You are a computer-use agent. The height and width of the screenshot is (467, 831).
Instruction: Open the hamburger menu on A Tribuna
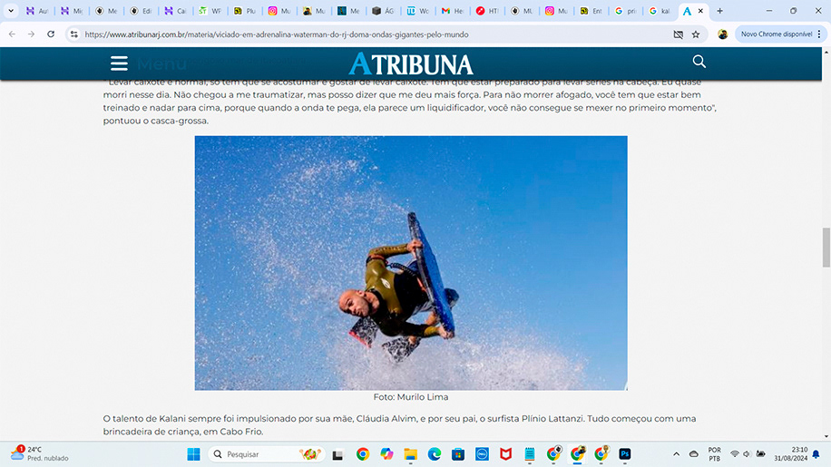(x=119, y=63)
